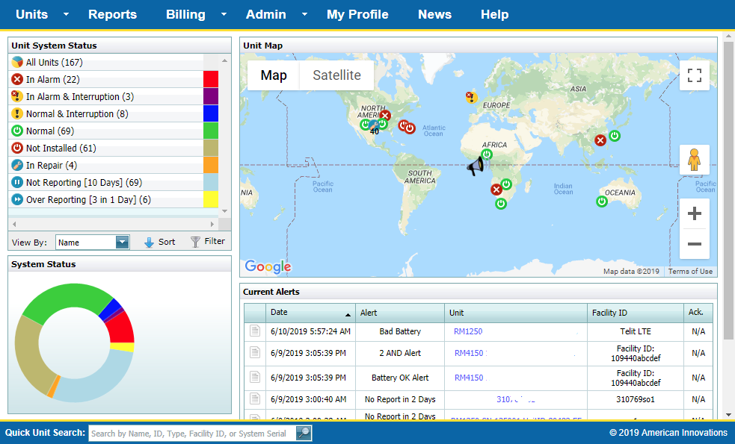Expand the dropdown arrow beside Billing
Viewport: 735px width, 444px height.
coord(224,14)
